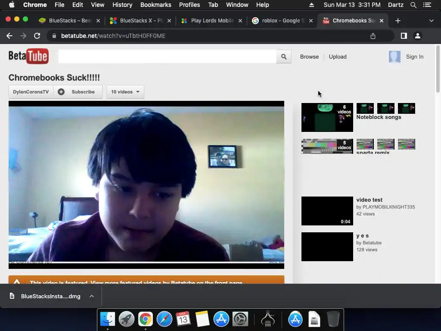Open the Chrome side panel icon
The image size is (441, 331).
coord(404,36)
